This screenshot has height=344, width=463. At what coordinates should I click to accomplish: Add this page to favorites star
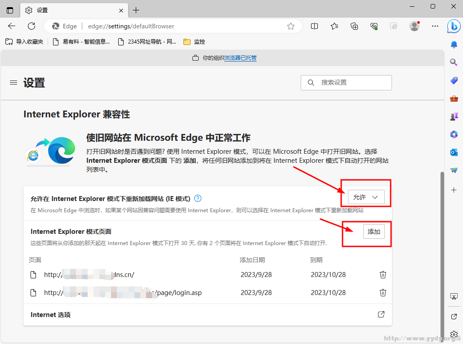coord(290,26)
